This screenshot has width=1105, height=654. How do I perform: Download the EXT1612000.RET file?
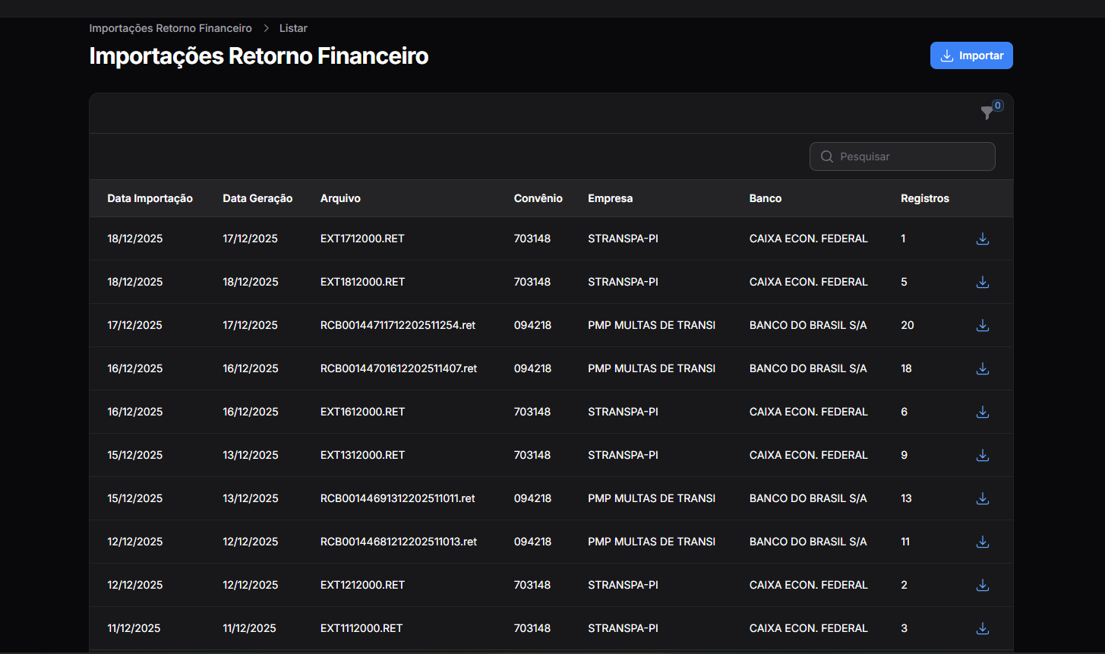(982, 412)
